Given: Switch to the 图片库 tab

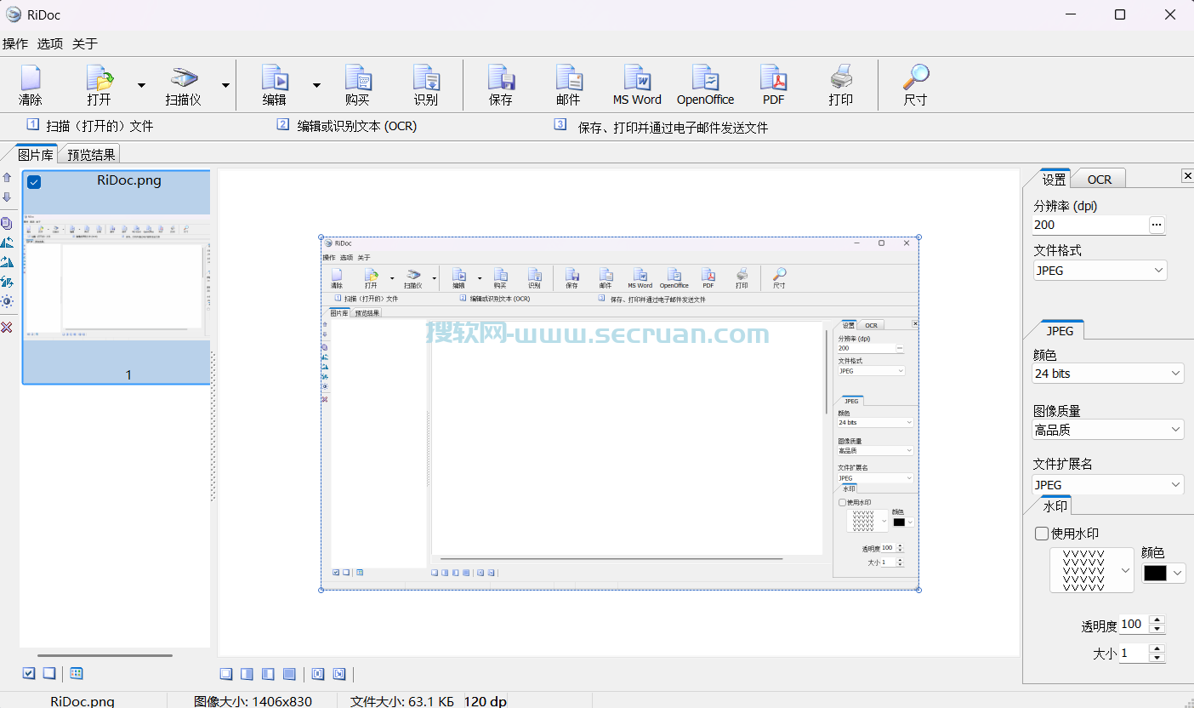Looking at the screenshot, I should (36, 154).
